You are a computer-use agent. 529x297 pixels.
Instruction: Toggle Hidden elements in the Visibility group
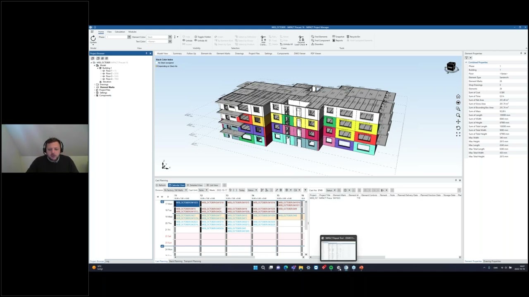pyautogui.click(x=202, y=37)
